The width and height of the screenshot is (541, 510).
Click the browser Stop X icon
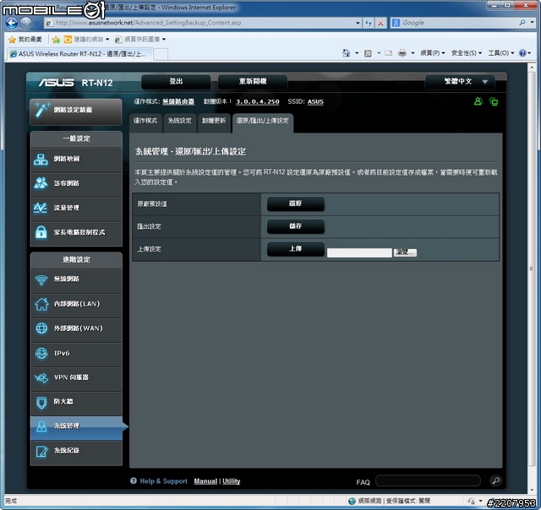pos(380,23)
